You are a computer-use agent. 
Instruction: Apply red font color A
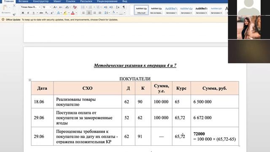pos(73,13)
